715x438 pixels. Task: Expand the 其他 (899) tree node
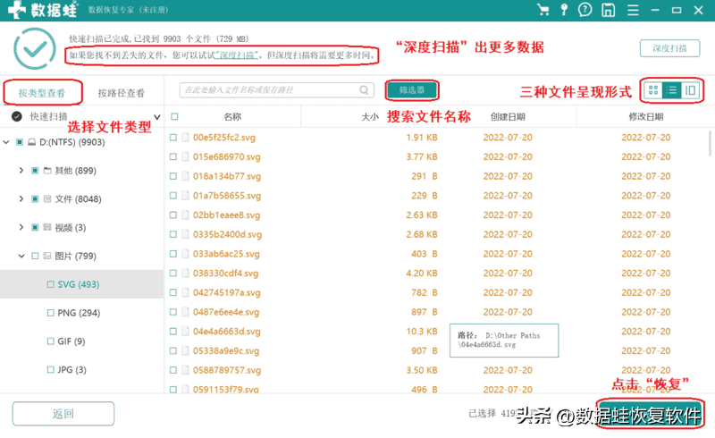tap(21, 171)
